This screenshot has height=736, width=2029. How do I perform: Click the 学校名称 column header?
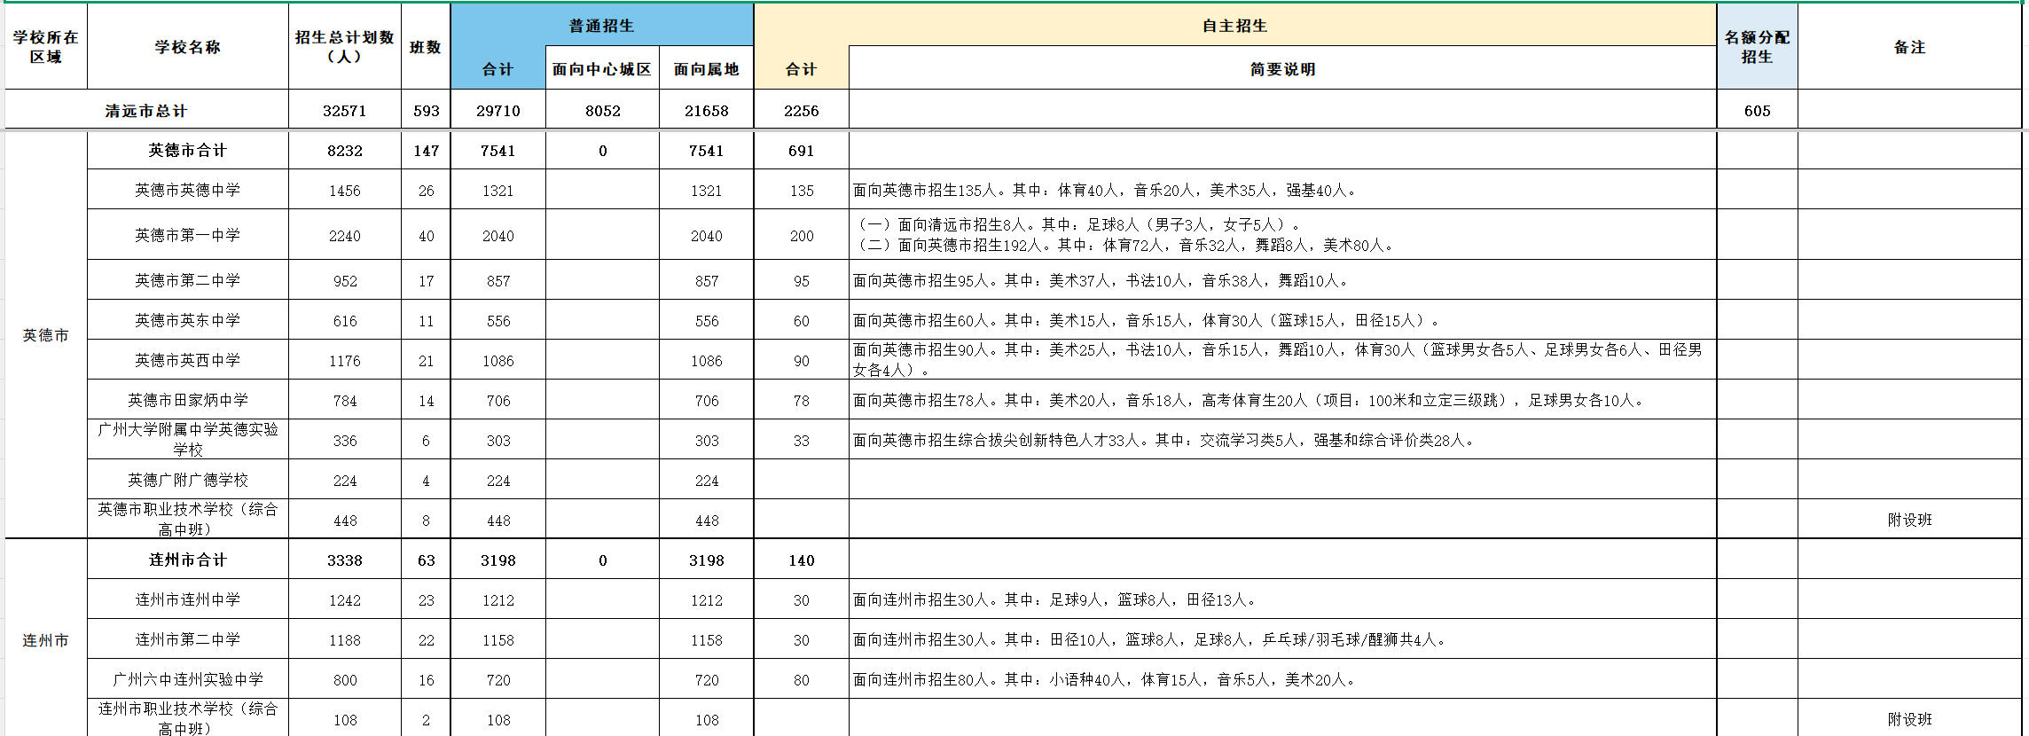click(x=188, y=46)
